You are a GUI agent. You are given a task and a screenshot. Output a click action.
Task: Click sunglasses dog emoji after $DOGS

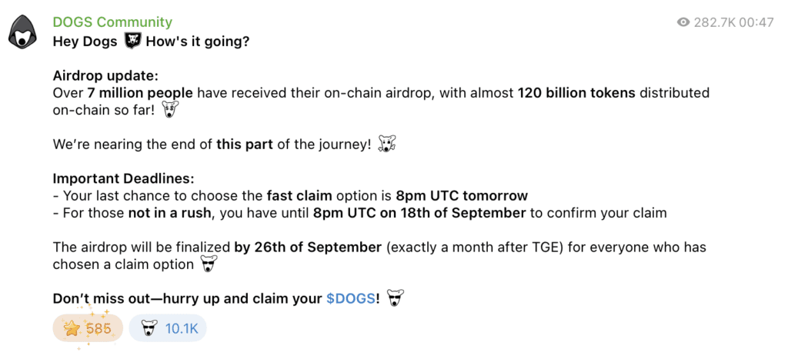click(396, 299)
